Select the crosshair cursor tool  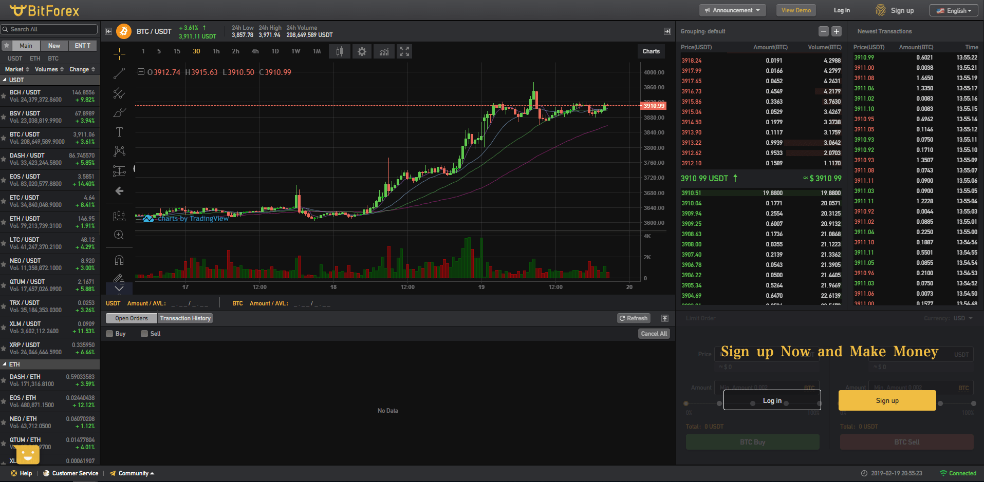pos(119,54)
